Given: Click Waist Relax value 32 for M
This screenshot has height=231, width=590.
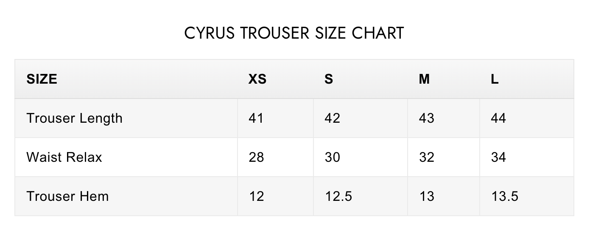Looking at the screenshot, I should (x=426, y=157).
